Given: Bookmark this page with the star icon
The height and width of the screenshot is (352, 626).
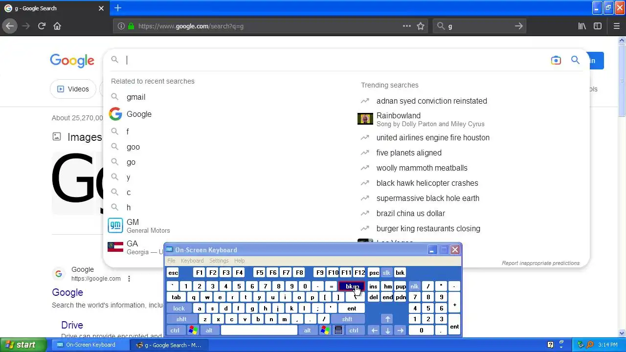Looking at the screenshot, I should point(421,26).
